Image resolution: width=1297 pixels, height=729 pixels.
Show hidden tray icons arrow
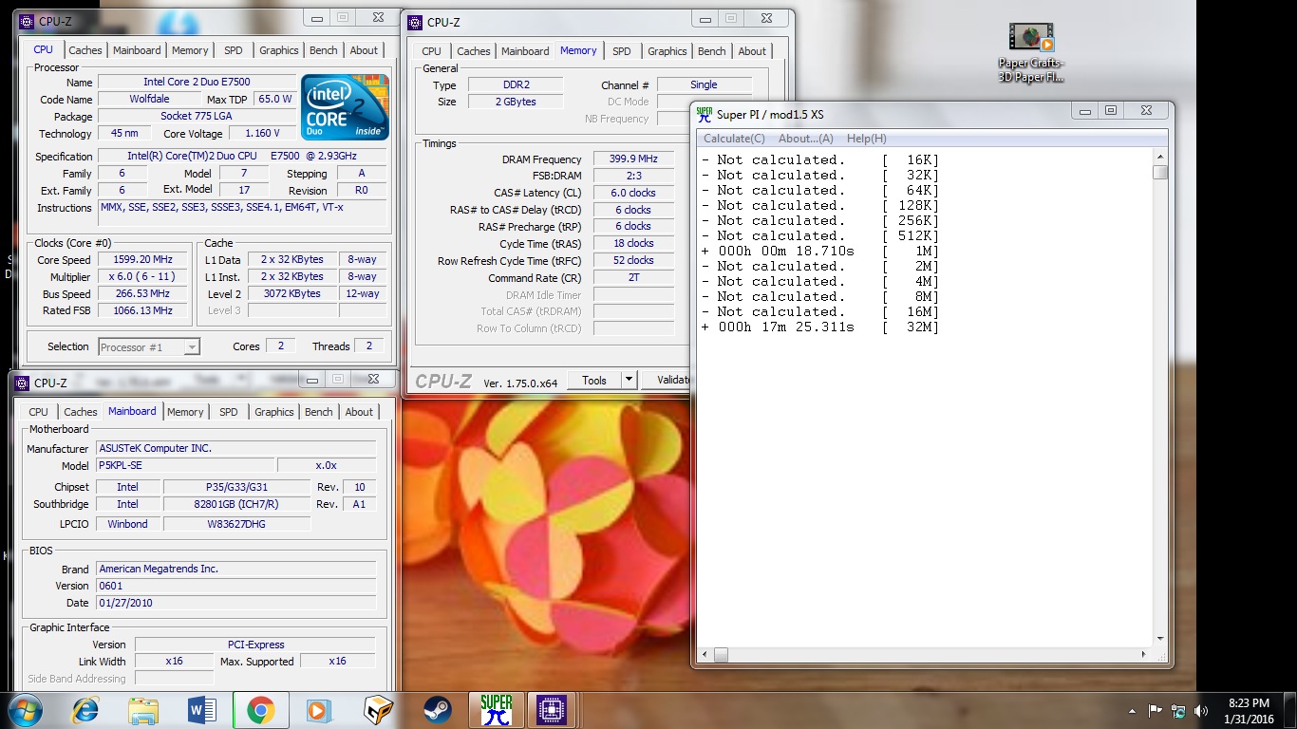(x=1132, y=710)
